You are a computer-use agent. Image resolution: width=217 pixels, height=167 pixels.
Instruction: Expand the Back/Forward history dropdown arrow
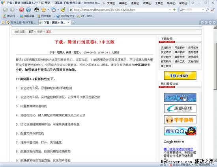point(17,9)
